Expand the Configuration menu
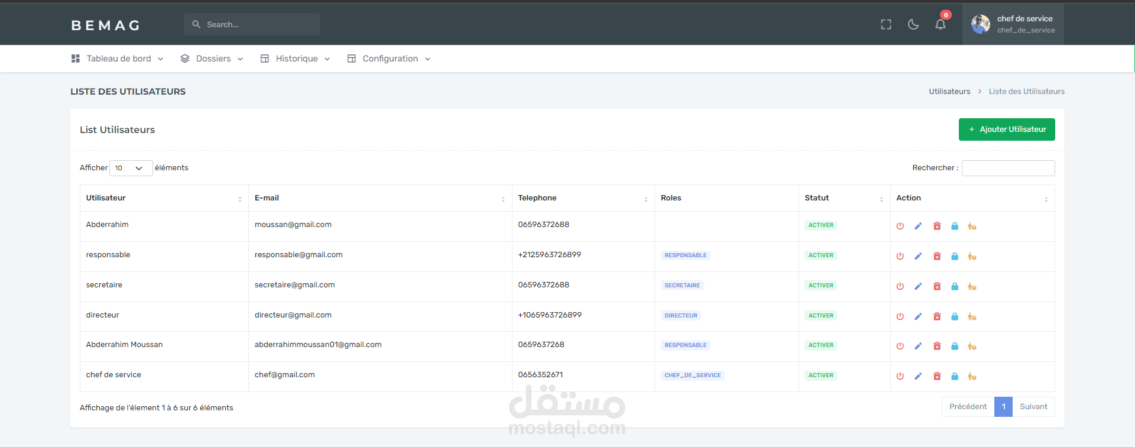This screenshot has height=447, width=1135. point(388,59)
